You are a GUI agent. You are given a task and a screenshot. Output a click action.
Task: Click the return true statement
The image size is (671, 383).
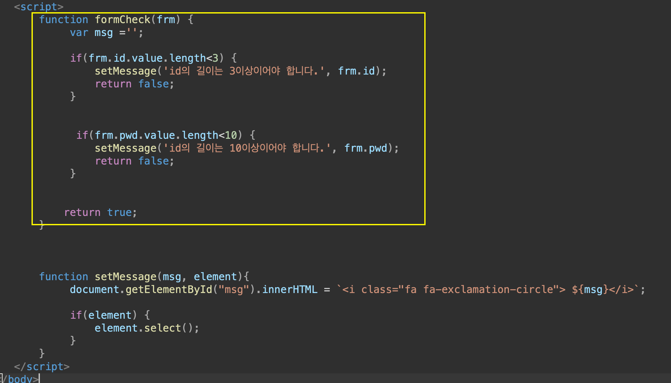(x=100, y=212)
